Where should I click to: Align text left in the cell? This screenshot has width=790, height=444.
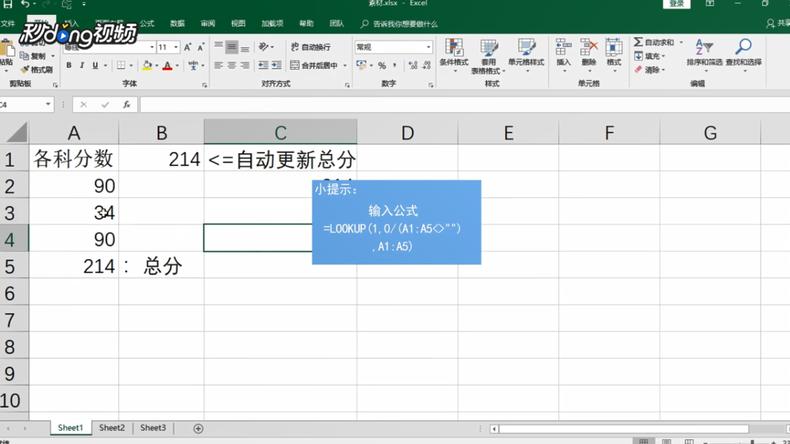[x=219, y=65]
